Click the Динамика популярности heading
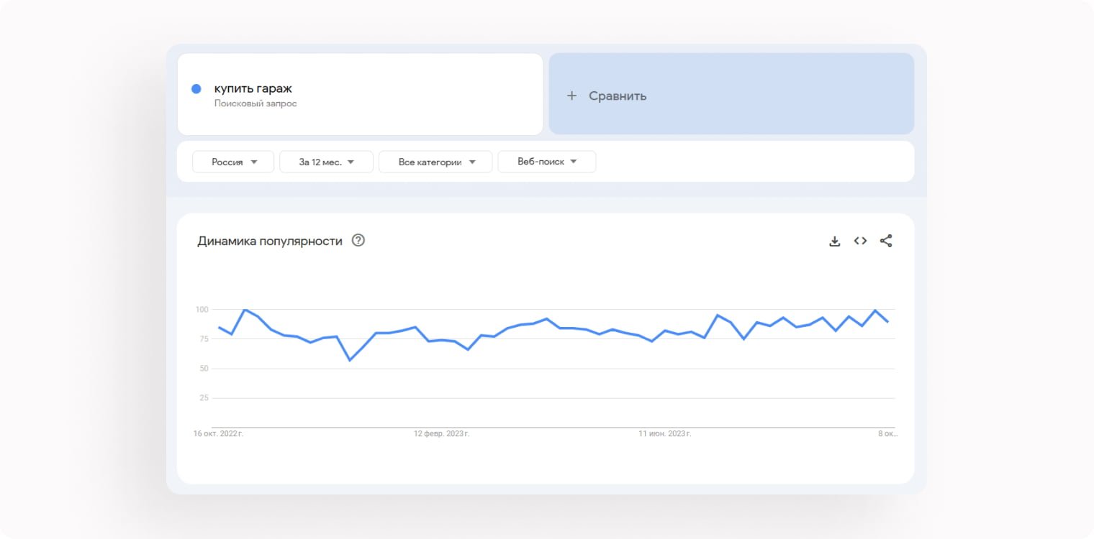The image size is (1094, 539). [x=270, y=241]
